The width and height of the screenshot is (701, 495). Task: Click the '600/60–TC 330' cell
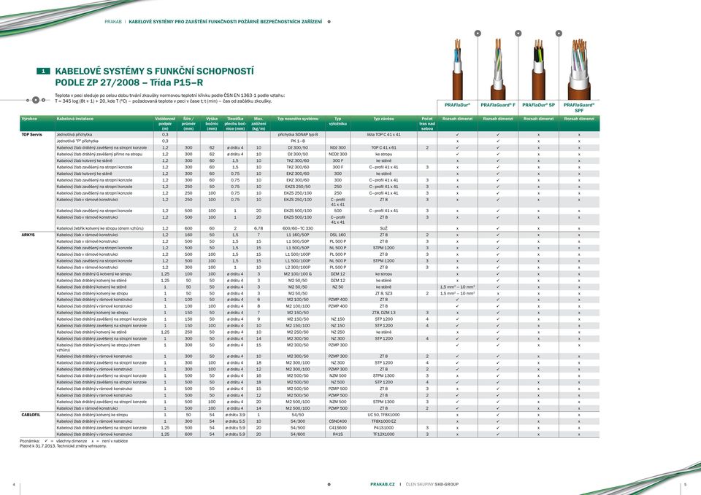[298, 228]
